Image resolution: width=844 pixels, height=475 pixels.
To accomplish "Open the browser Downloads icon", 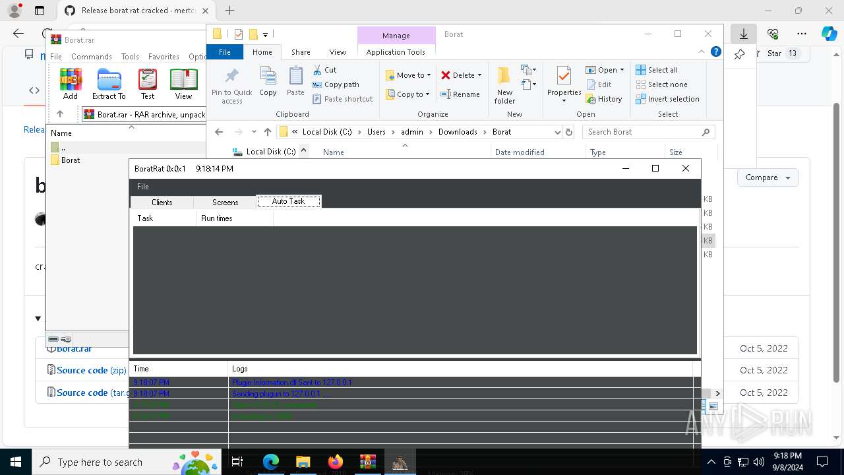I will coord(743,34).
